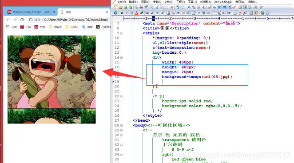Image resolution: width=294 pixels, height=163 pixels.
Task: Insert a table with the table icon
Action: (194, 13)
